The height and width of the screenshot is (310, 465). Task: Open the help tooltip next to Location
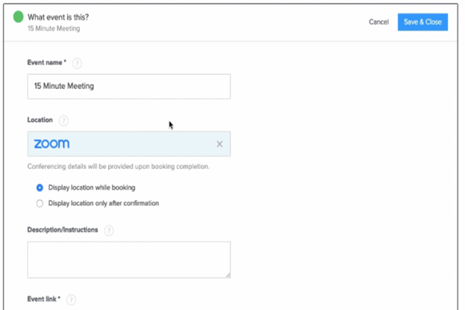[64, 120]
